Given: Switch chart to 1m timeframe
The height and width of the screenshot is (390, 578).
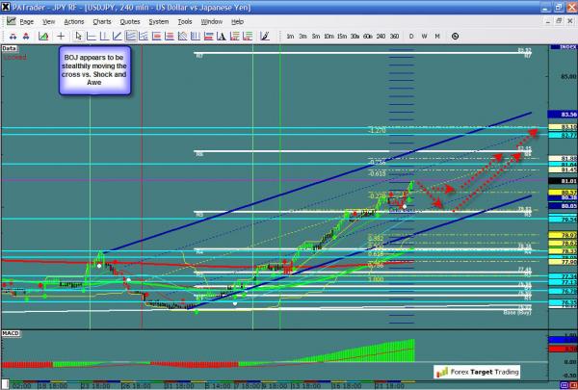Looking at the screenshot, I should tap(290, 37).
